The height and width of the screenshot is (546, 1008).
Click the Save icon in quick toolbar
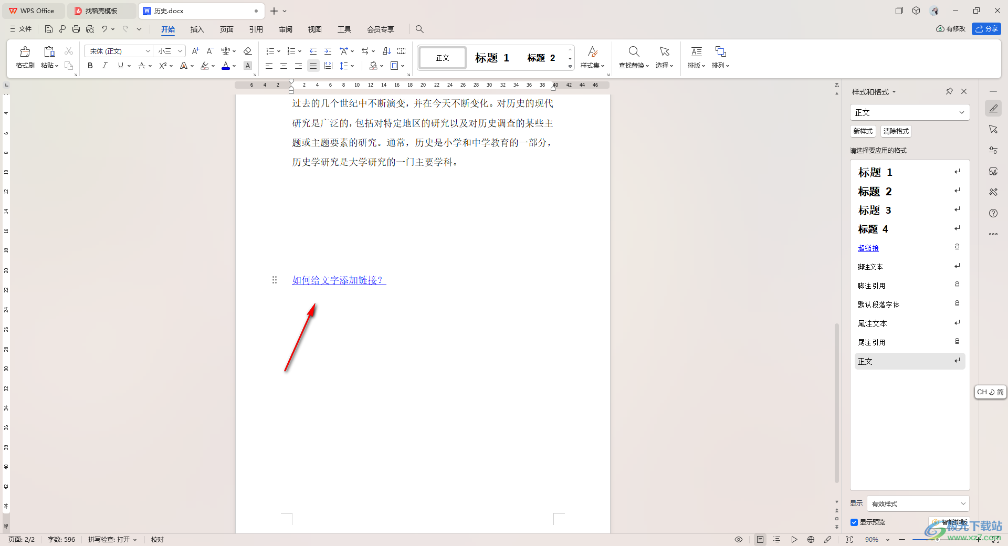pos(49,29)
